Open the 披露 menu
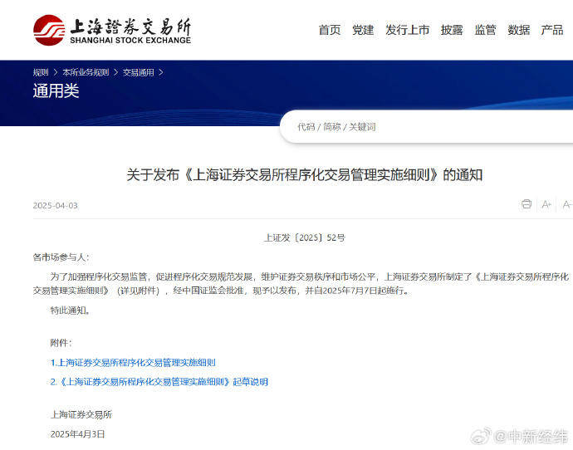Screen dimensions: 573x450 (452, 30)
